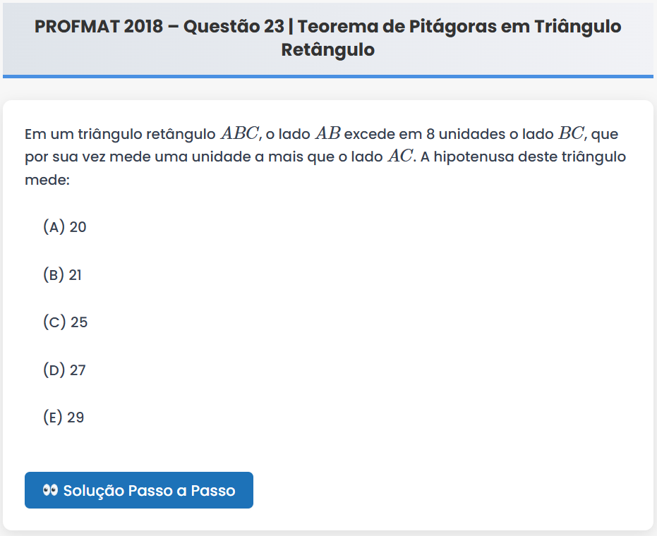Click the AB side label in the question
This screenshot has height=536, width=657.
click(327, 134)
